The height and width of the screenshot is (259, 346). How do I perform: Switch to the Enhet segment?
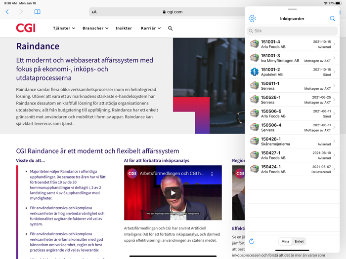299,241
